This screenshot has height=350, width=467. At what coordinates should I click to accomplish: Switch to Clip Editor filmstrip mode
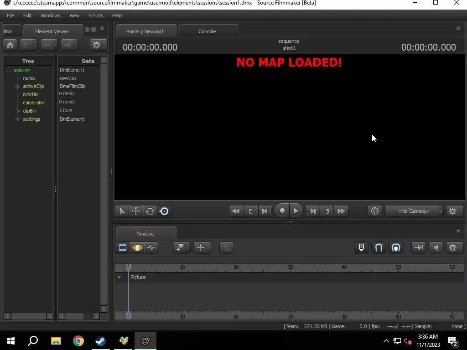[x=122, y=247]
